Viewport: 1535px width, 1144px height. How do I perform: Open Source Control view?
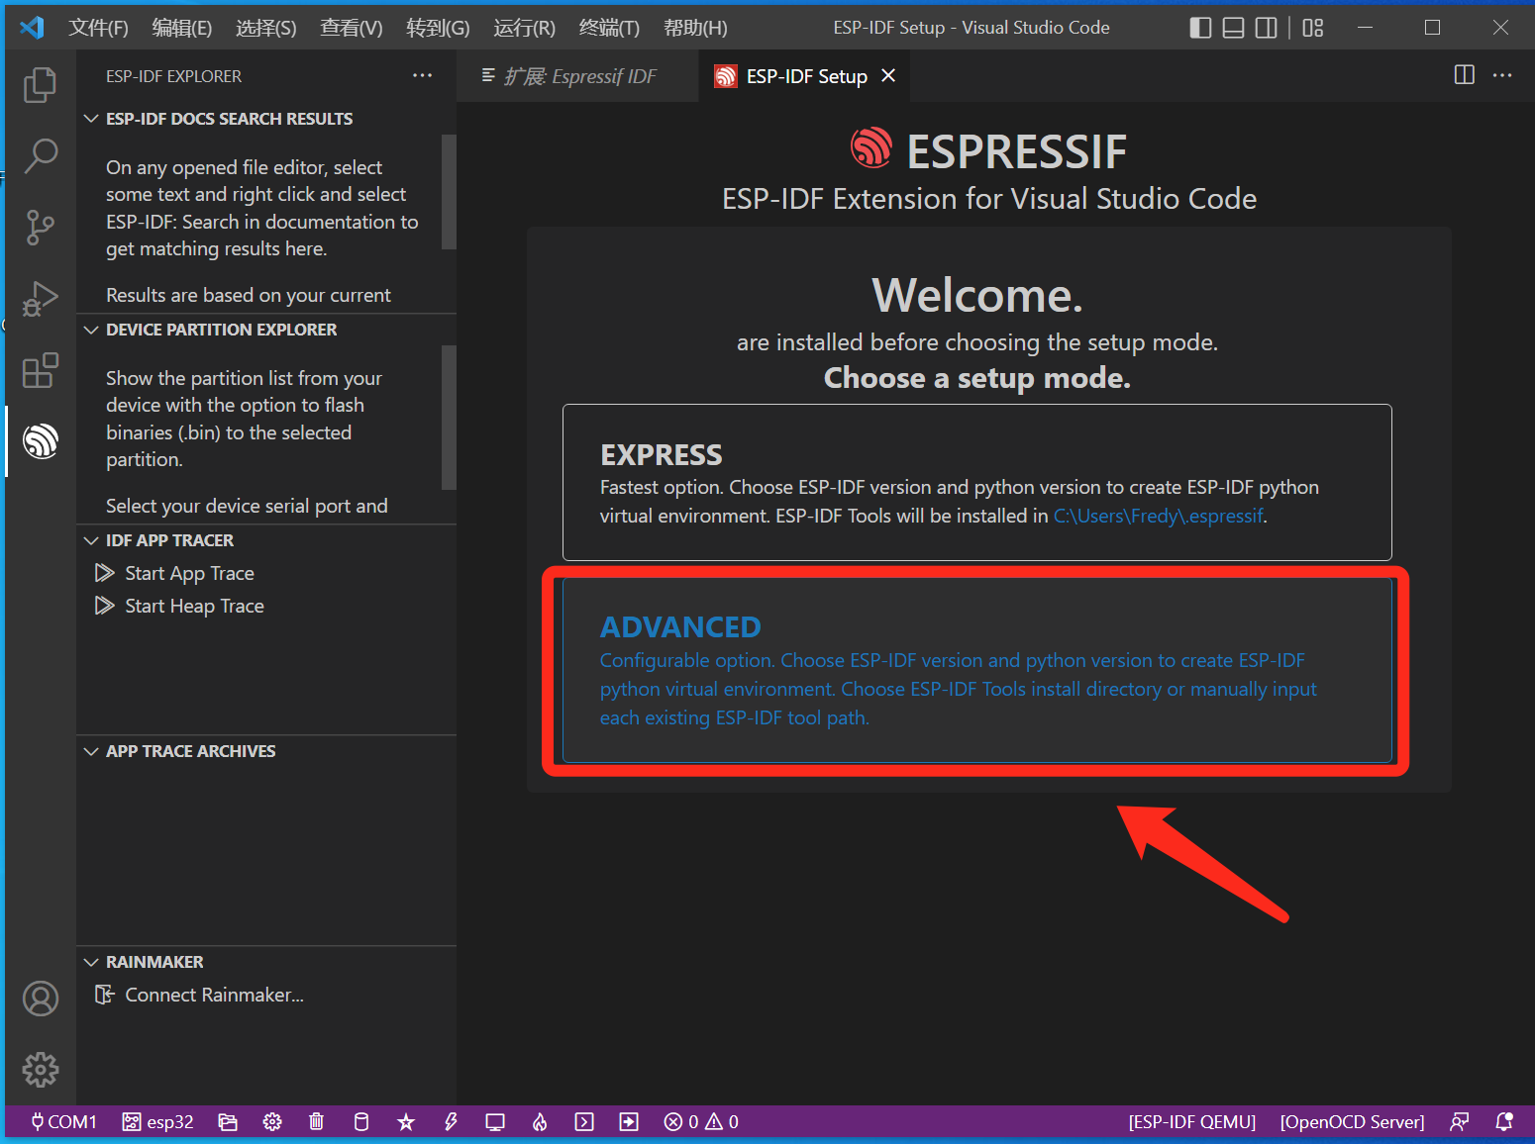click(41, 228)
